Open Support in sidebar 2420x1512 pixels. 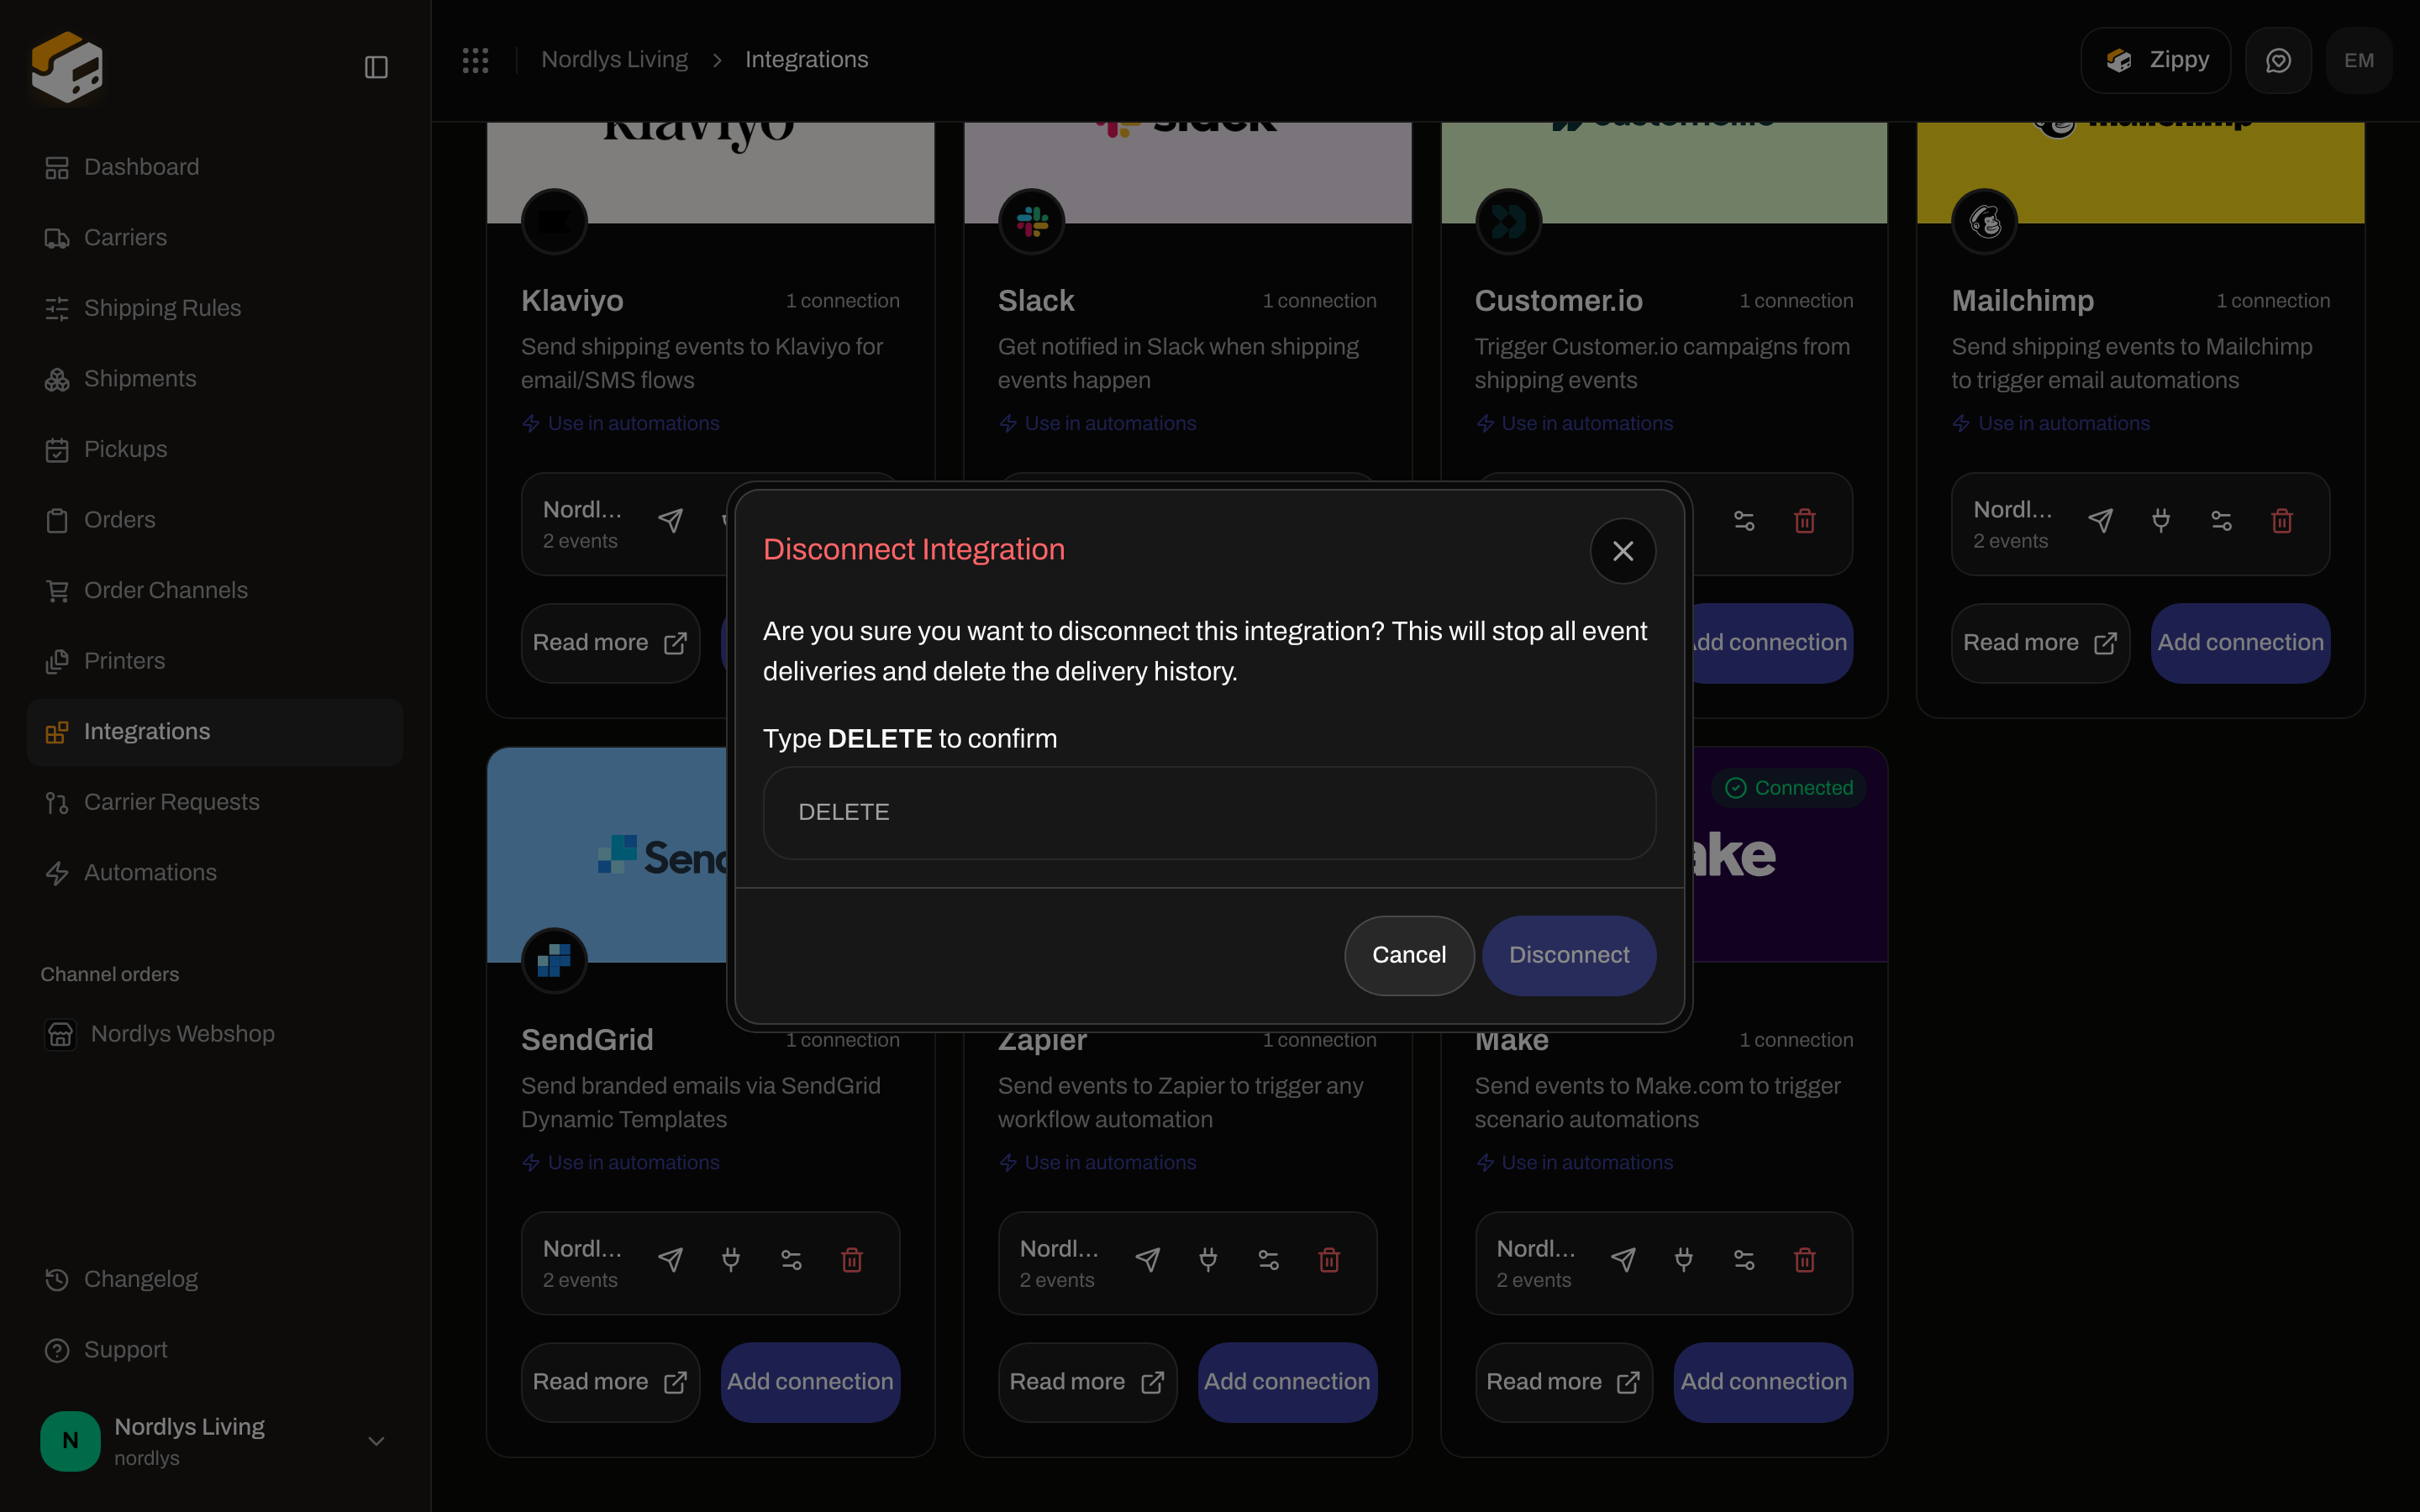point(215,1350)
